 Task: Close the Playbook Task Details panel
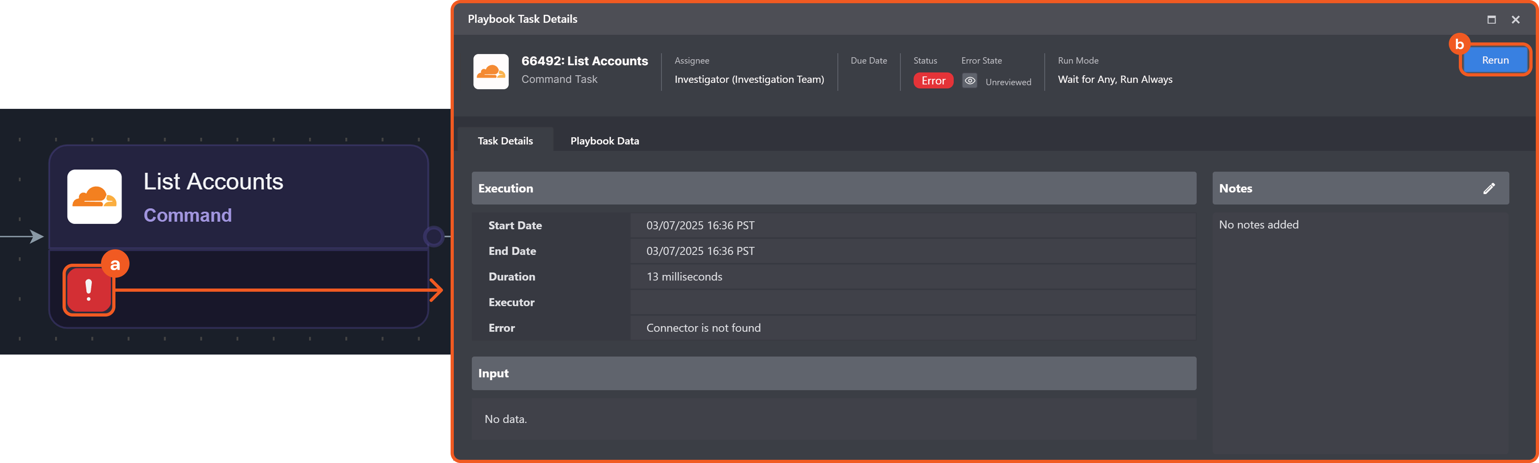1515,20
